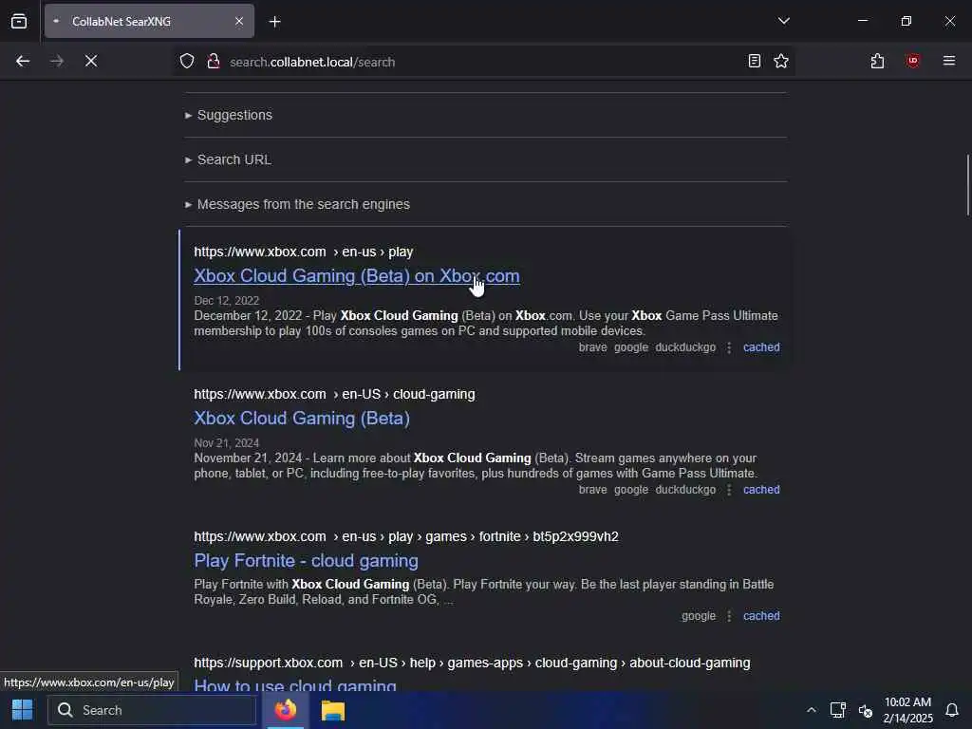Viewport: 972px width, 729px height.
Task: Open cached link for Fortnite result
Action: click(761, 616)
